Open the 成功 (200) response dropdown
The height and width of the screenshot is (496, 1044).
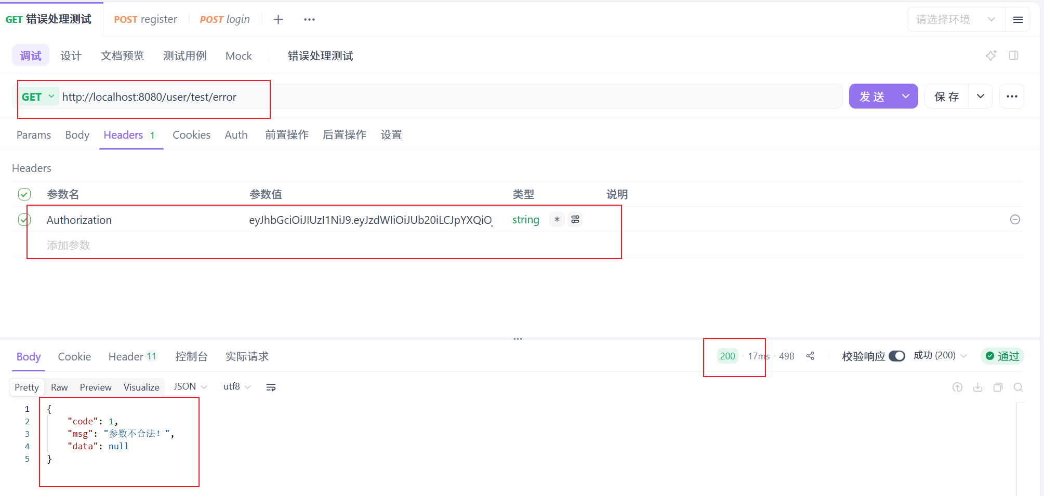click(940, 356)
